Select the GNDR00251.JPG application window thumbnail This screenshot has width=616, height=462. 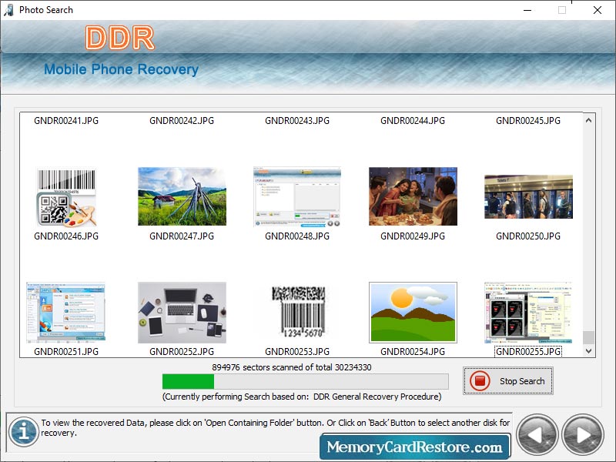pyautogui.click(x=66, y=313)
